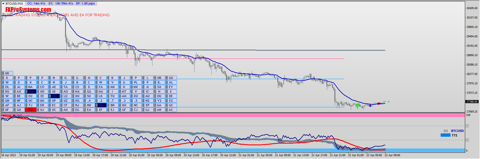Click the green up arrow signal
480x159 pixels.
click(x=357, y=106)
